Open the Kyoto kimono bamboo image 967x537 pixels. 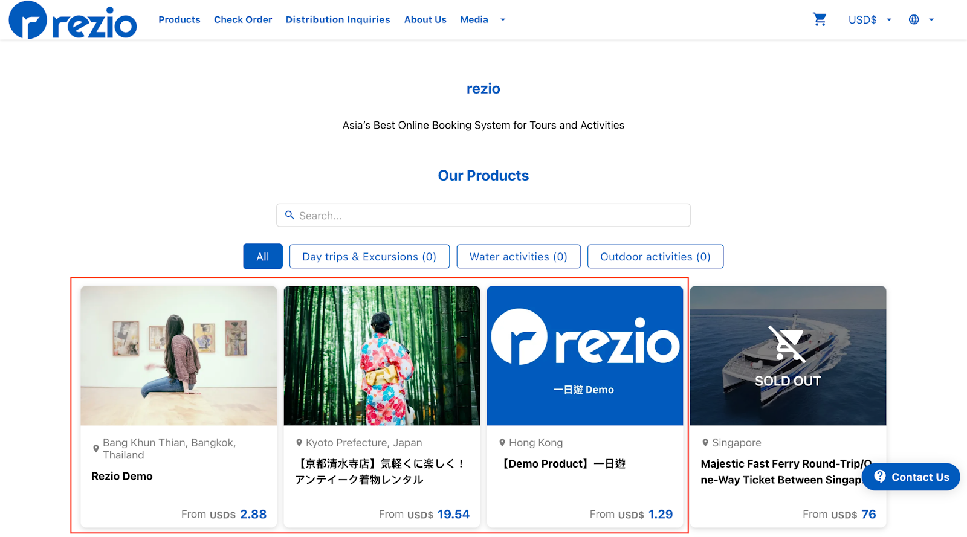[382, 356]
